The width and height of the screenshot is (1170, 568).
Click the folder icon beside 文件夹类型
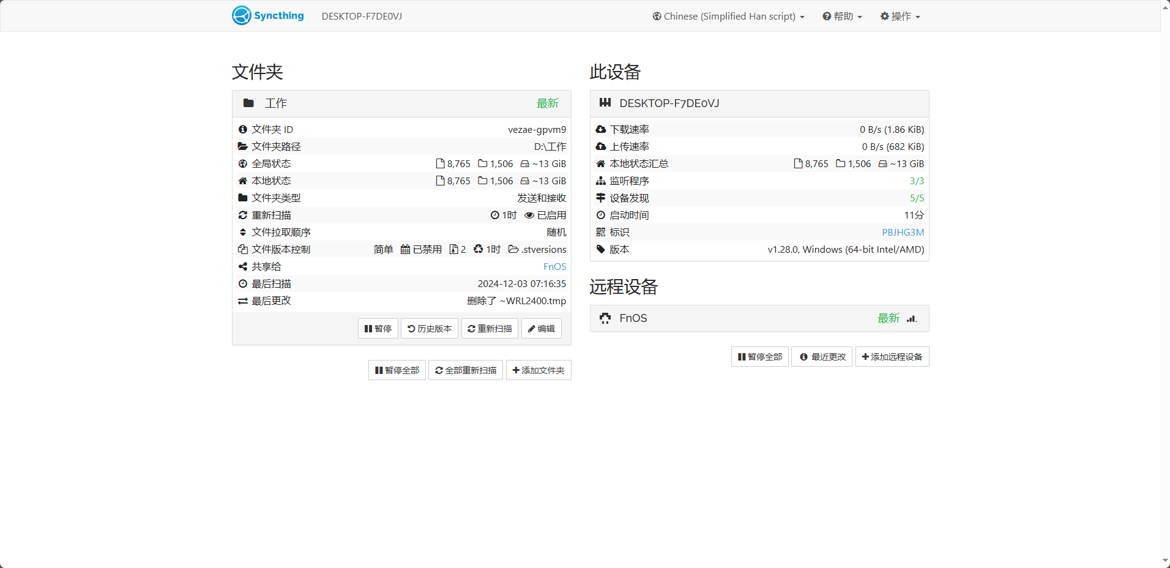(x=243, y=198)
